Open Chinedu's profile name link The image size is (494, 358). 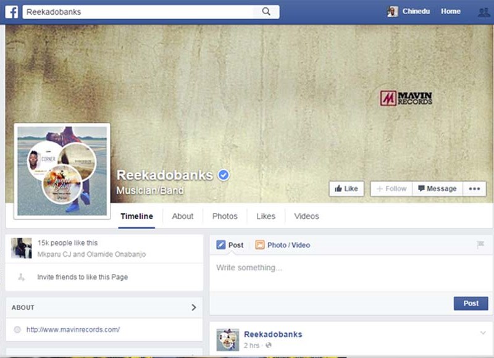(416, 11)
